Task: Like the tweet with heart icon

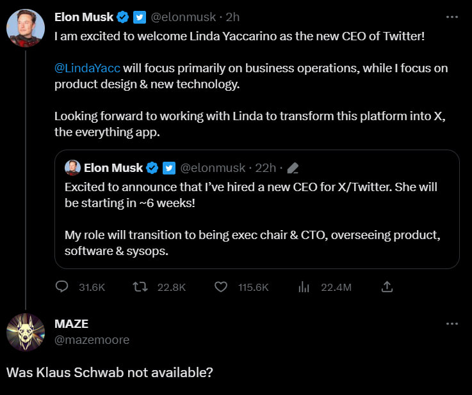Action: pyautogui.click(x=221, y=287)
